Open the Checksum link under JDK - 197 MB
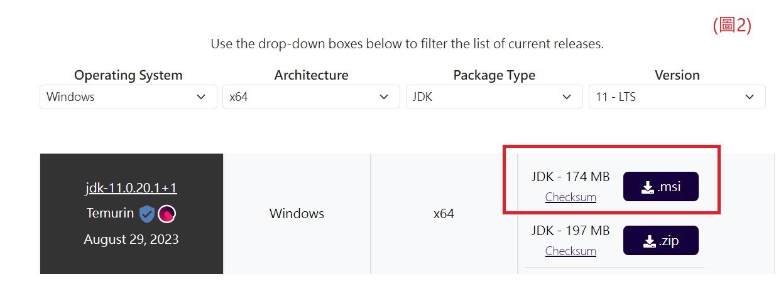This screenshot has height=299, width=781. (571, 251)
